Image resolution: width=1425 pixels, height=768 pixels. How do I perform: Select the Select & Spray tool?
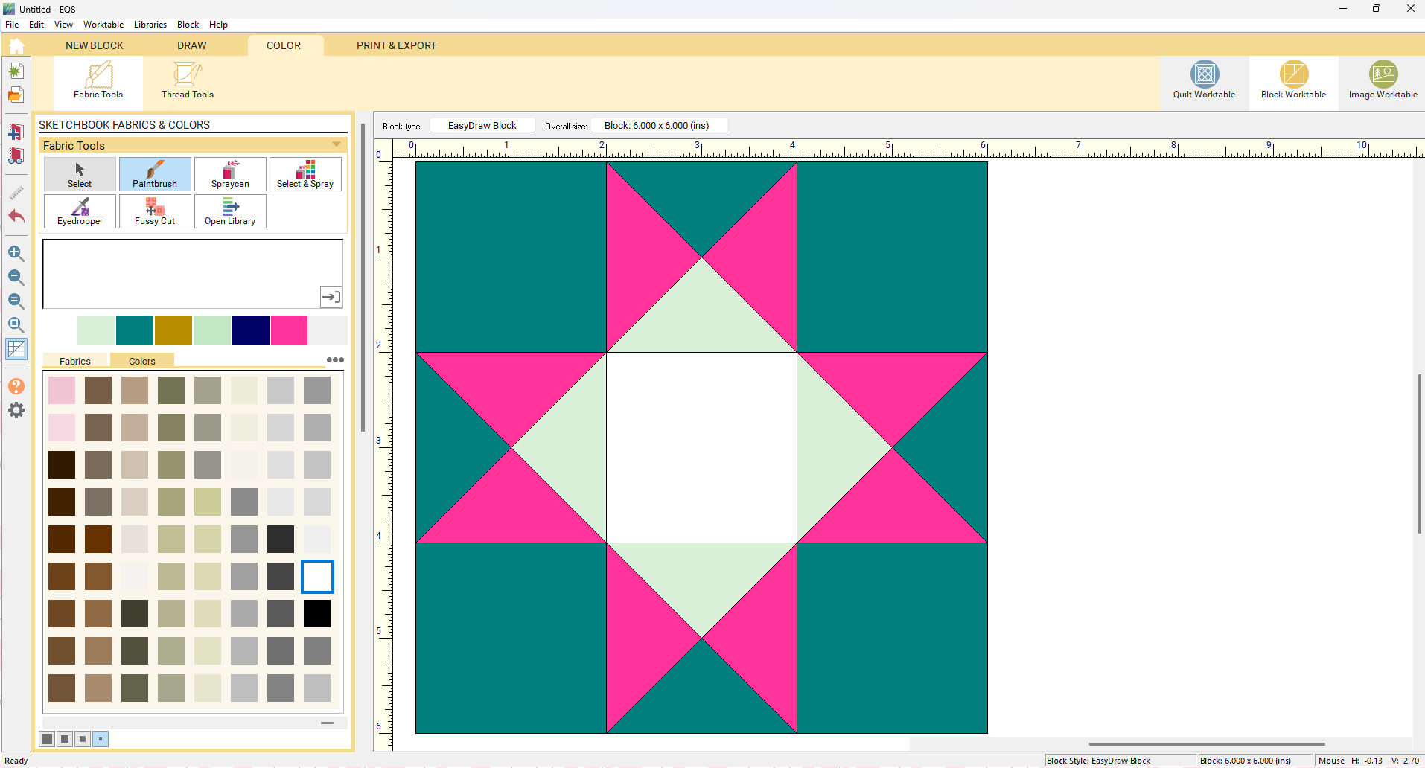point(305,173)
